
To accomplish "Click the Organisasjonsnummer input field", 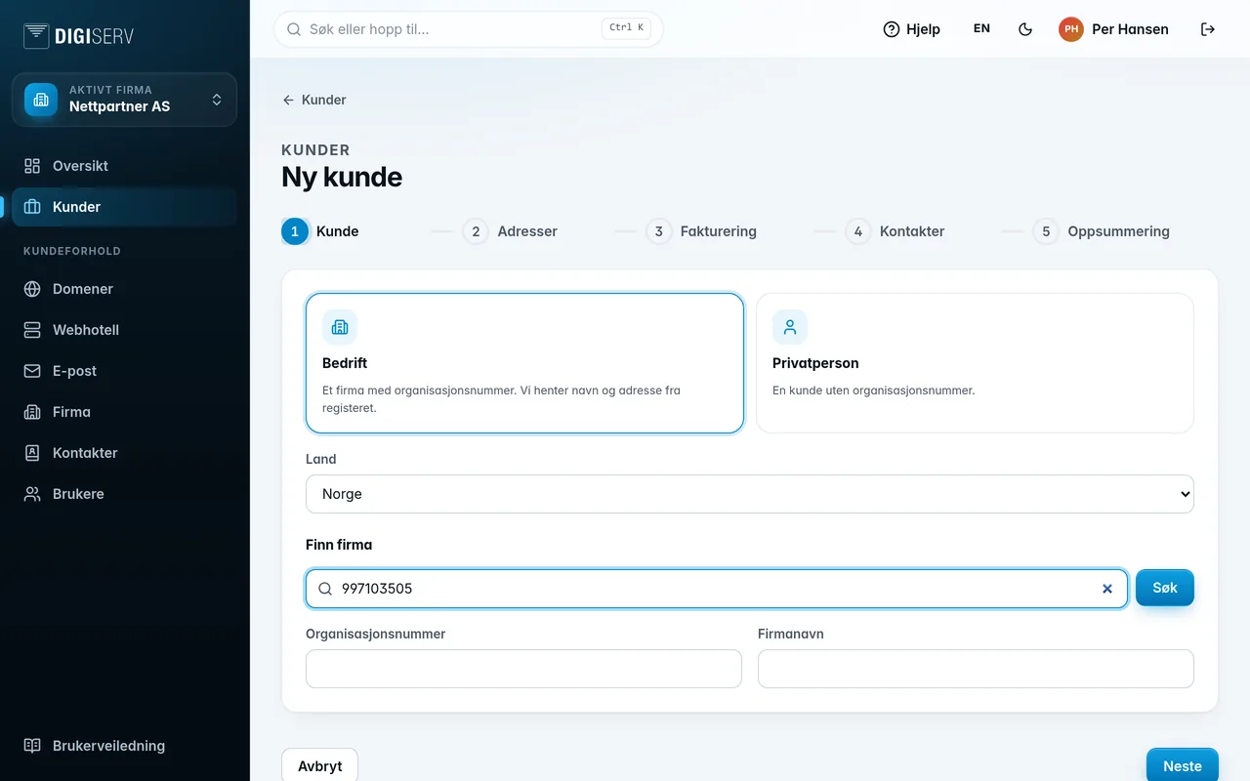I will [523, 669].
